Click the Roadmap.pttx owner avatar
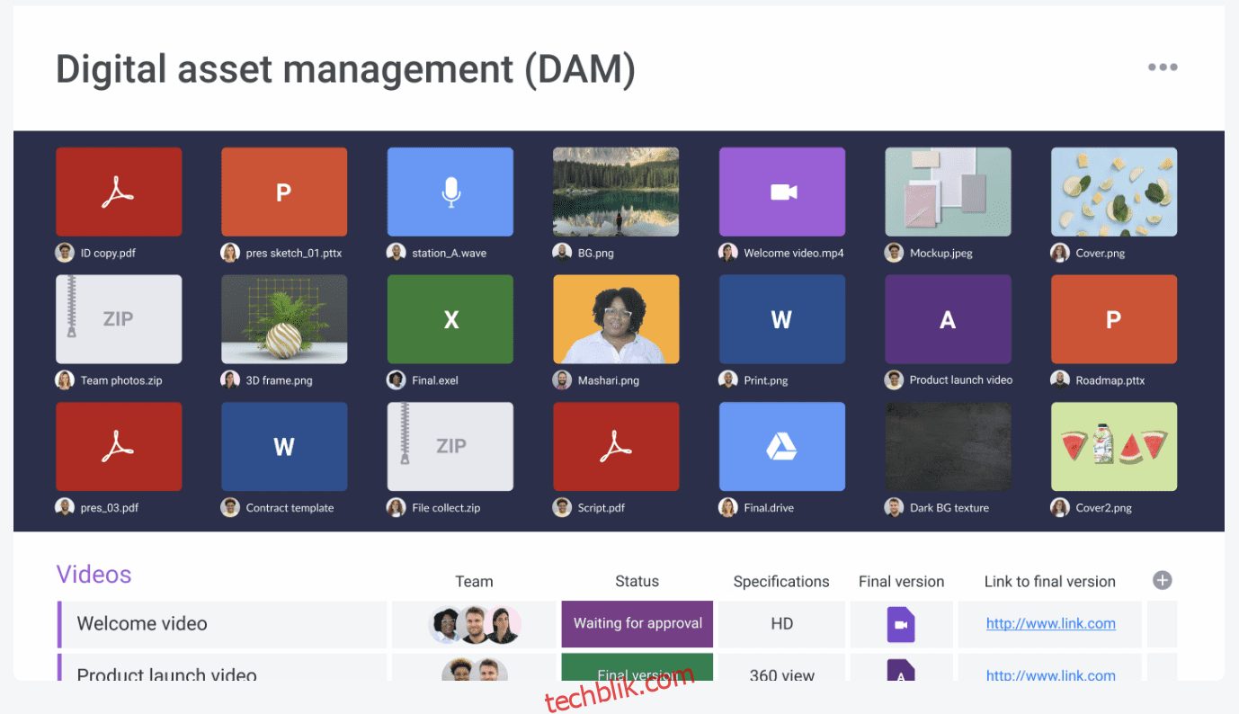The height and width of the screenshot is (714, 1239). coord(1060,380)
